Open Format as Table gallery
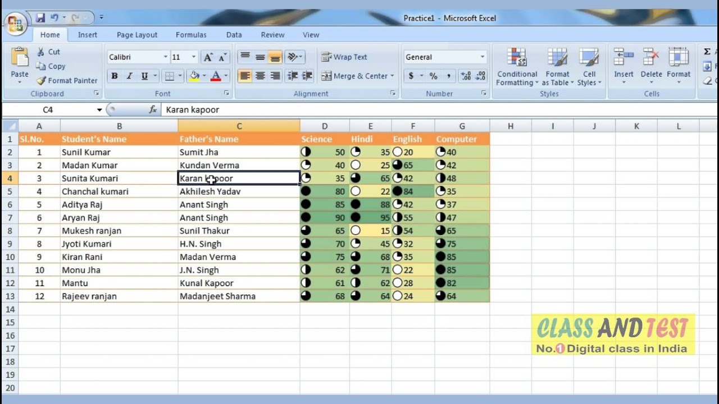The height and width of the screenshot is (404, 719). pos(558,67)
